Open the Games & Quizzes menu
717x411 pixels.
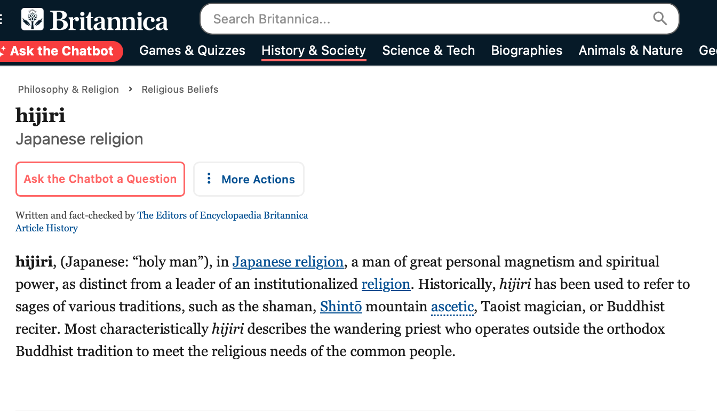tap(192, 51)
